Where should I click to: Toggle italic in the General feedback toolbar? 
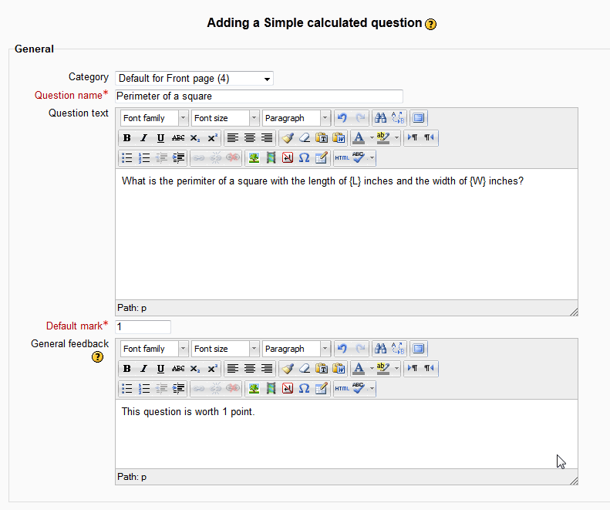point(143,369)
